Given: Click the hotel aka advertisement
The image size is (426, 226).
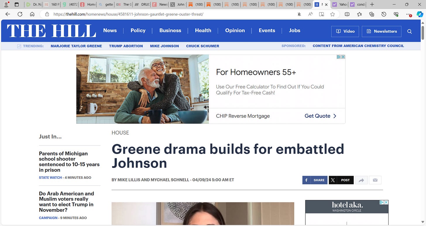Looking at the screenshot, I should click(347, 213).
